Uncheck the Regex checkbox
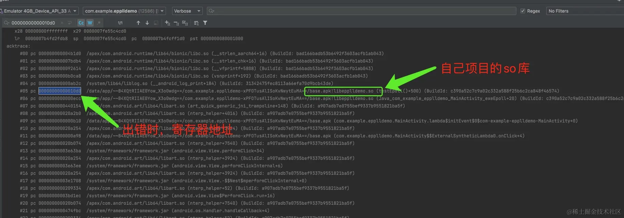Image resolution: width=624 pixels, height=218 pixels. [x=523, y=11]
